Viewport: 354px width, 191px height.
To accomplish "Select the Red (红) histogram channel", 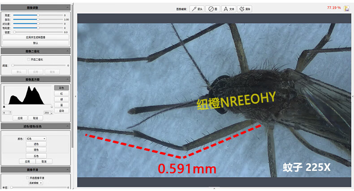I will point(61,93).
